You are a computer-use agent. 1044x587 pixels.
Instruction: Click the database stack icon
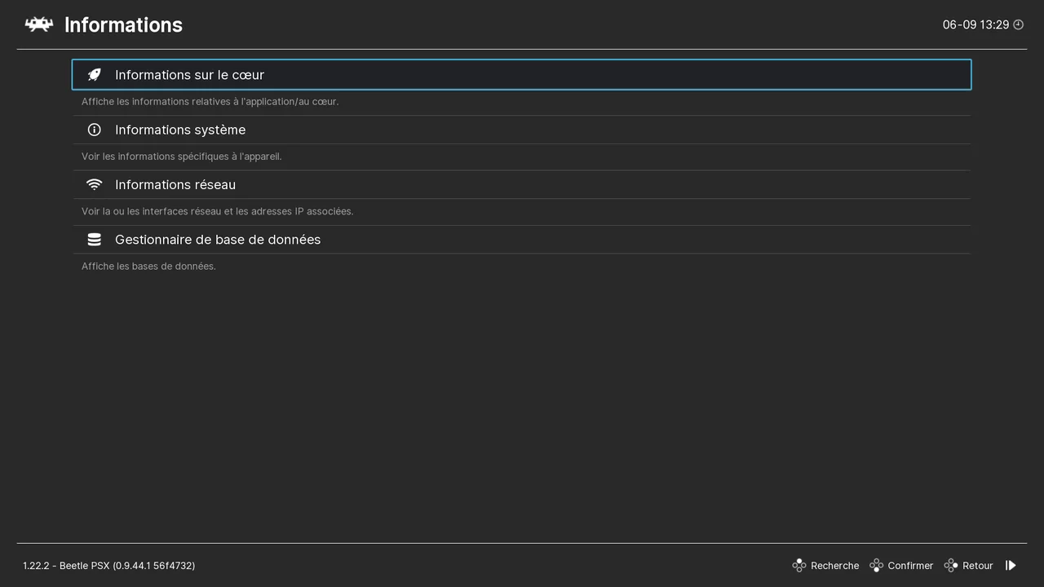tap(95, 240)
